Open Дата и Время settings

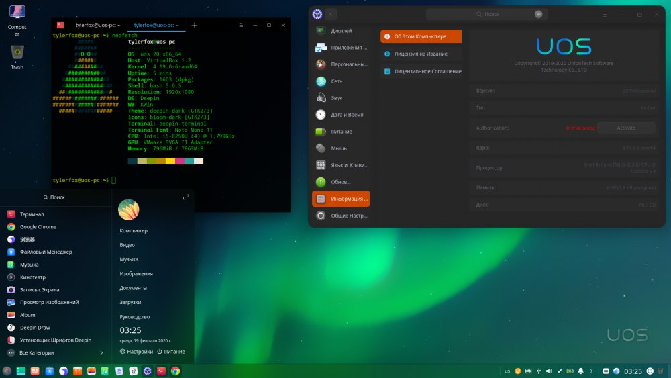point(341,115)
